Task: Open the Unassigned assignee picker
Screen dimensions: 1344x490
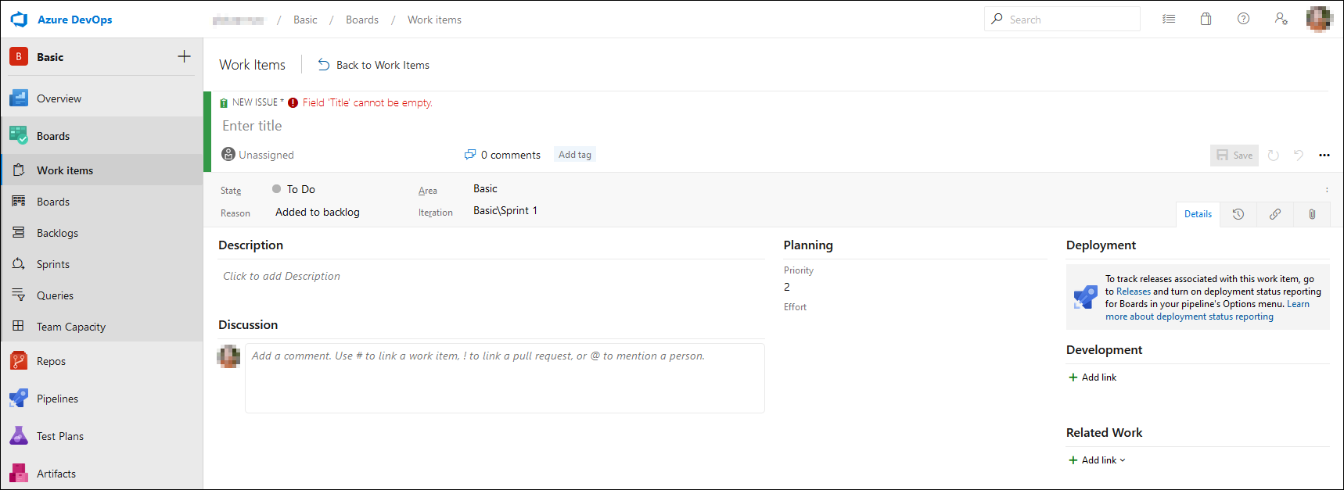Action: (x=258, y=155)
